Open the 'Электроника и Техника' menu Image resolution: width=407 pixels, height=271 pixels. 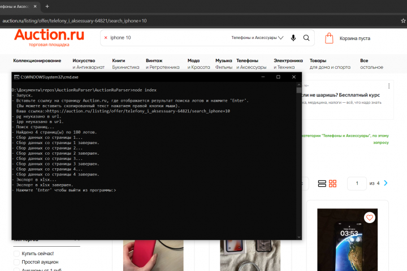pos(288,64)
